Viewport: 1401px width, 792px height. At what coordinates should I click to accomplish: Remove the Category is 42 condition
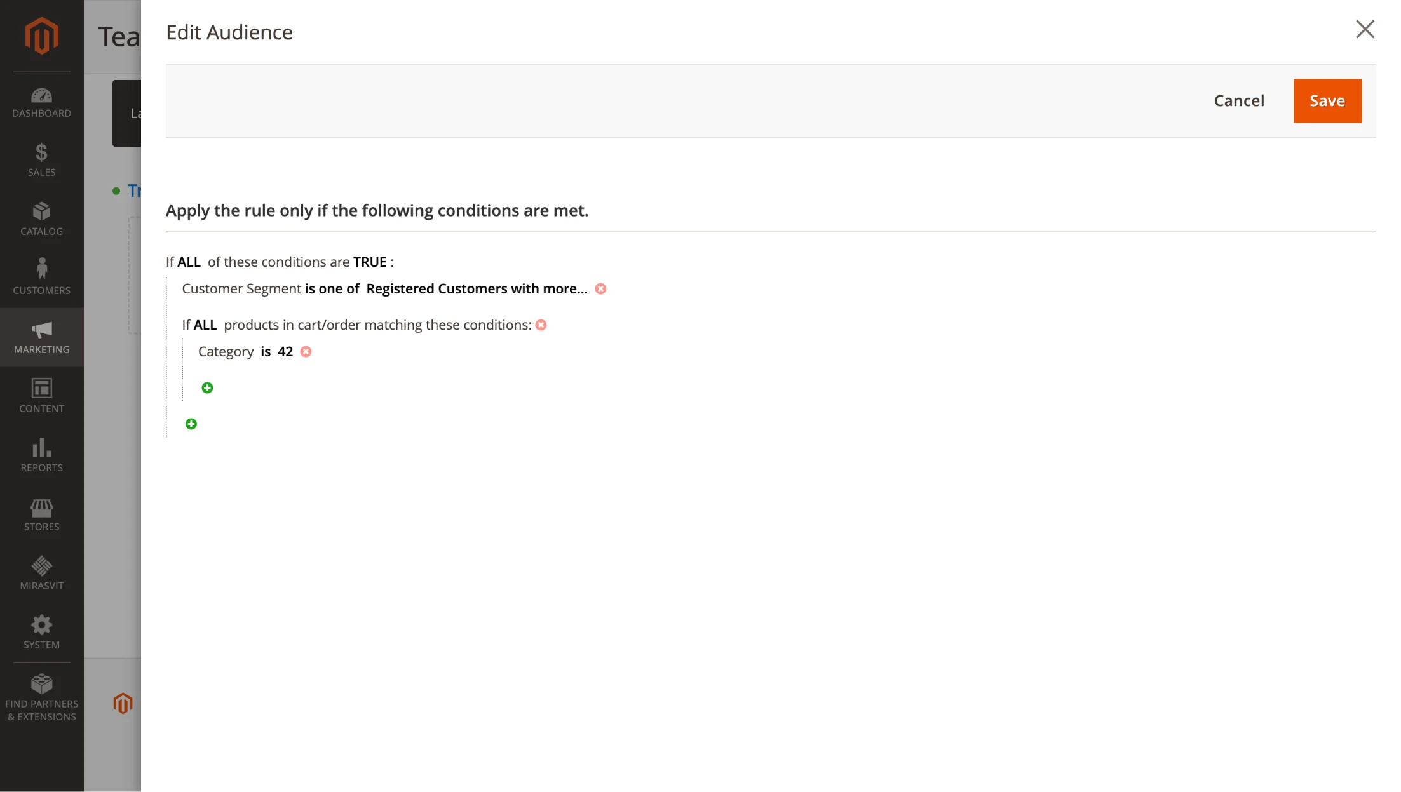[x=306, y=352]
